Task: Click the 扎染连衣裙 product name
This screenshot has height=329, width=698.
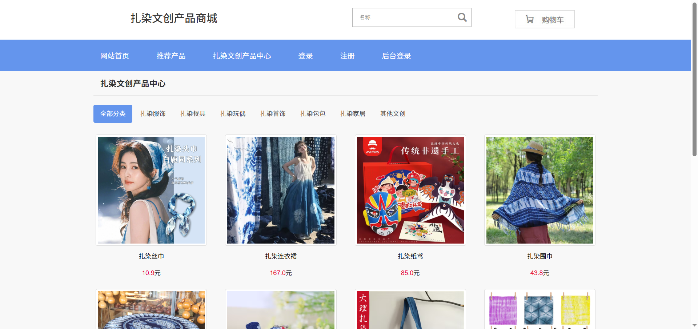Action: [x=281, y=256]
